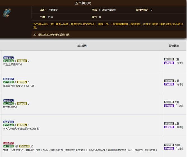Select the 技能说明 column header

[x=81, y=46]
